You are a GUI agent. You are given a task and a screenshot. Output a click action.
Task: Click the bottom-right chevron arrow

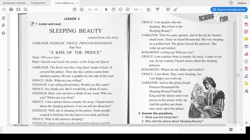coord(241,129)
